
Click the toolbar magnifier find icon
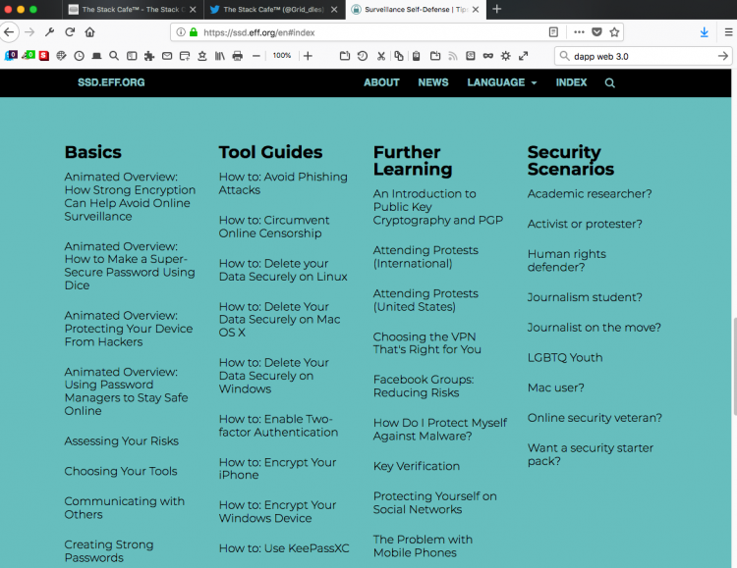114,56
